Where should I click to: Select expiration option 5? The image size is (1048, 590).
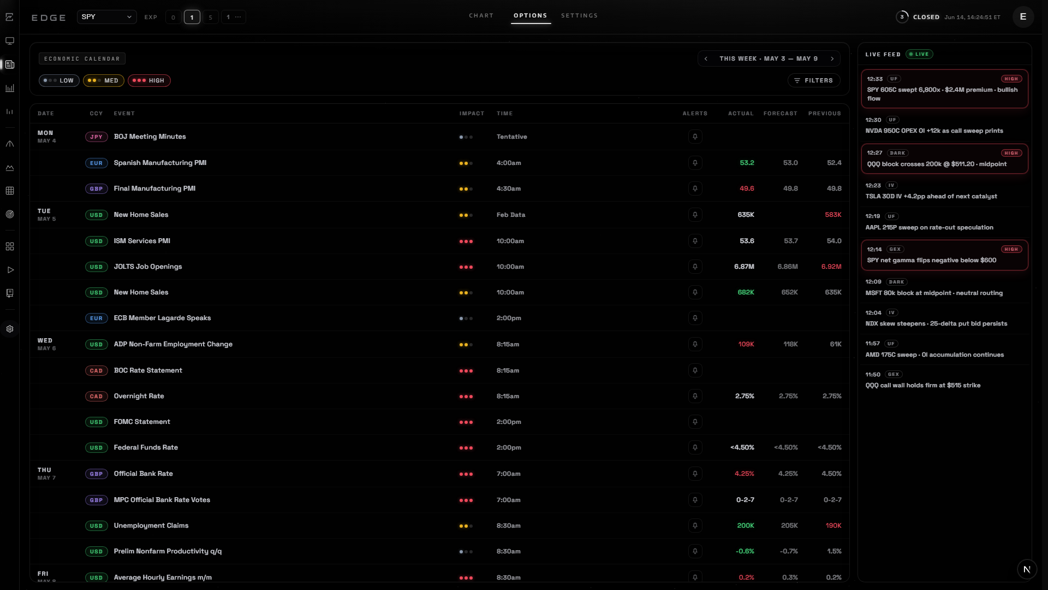[210, 17]
